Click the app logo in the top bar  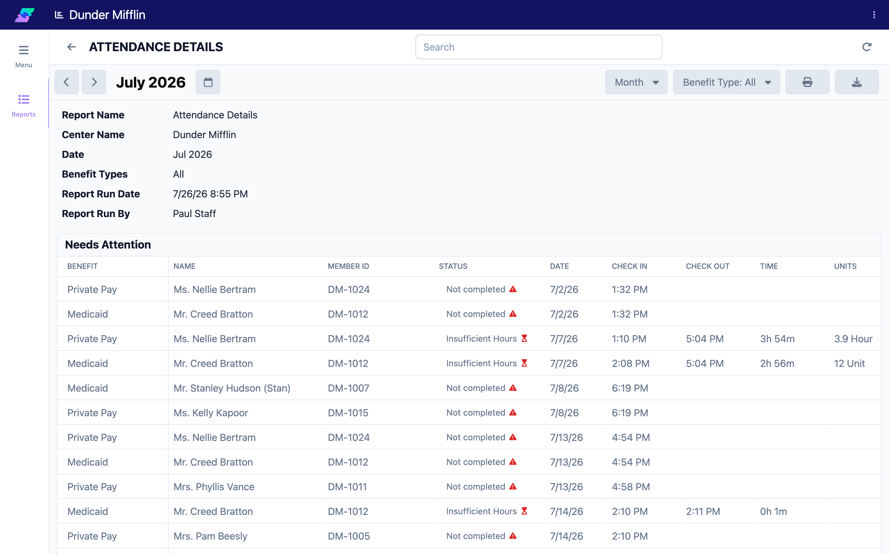[25, 15]
